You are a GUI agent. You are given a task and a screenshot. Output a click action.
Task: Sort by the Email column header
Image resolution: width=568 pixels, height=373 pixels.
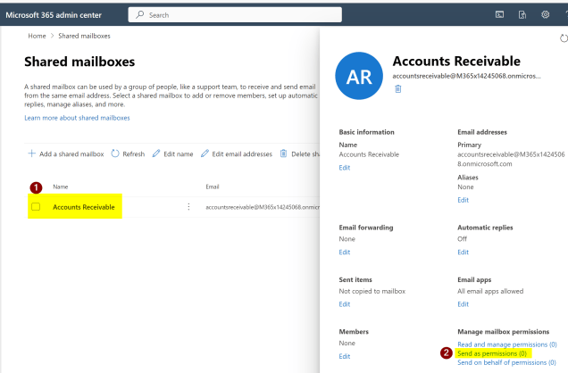[x=213, y=186]
